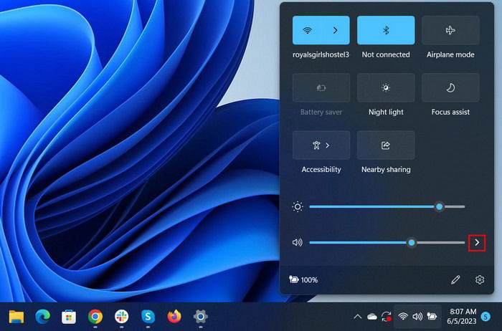The width and height of the screenshot is (502, 331).
Task: Click the OneDrive cloud tray icon
Action: [372, 317]
